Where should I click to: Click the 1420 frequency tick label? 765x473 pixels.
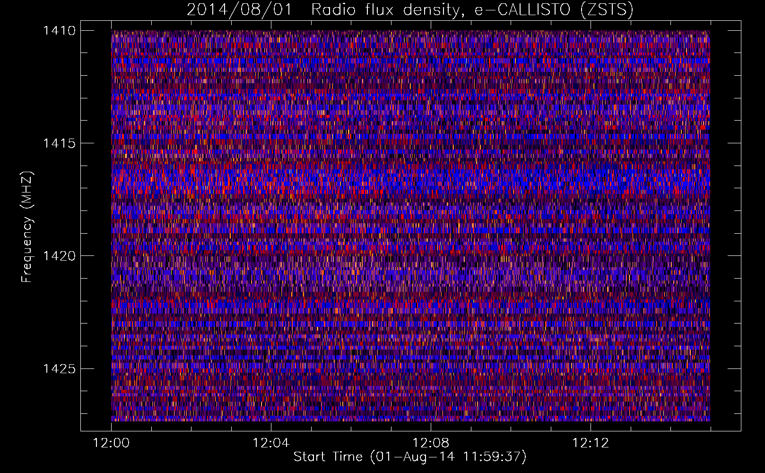pos(60,256)
